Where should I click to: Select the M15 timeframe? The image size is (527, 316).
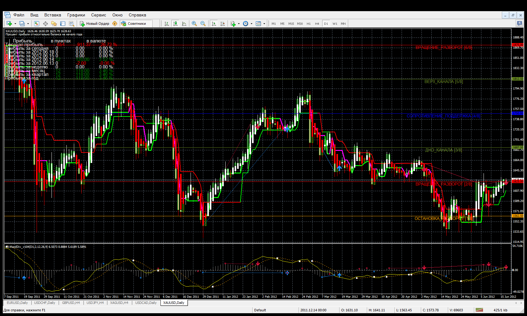click(x=291, y=24)
